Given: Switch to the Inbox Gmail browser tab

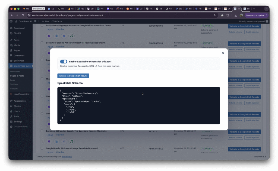Looking at the screenshot, I should click(26, 9).
